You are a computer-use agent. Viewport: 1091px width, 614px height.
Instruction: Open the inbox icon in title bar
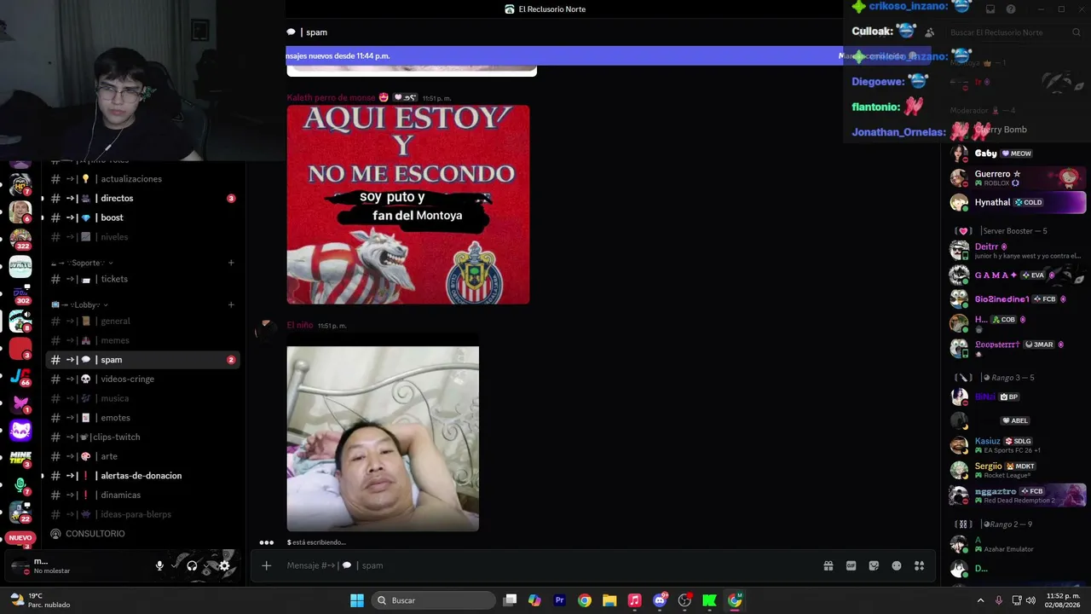[x=990, y=9]
